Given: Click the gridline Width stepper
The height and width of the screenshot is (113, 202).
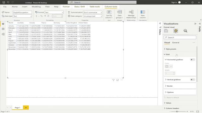Looking at the screenshot, I should pos(174,73).
